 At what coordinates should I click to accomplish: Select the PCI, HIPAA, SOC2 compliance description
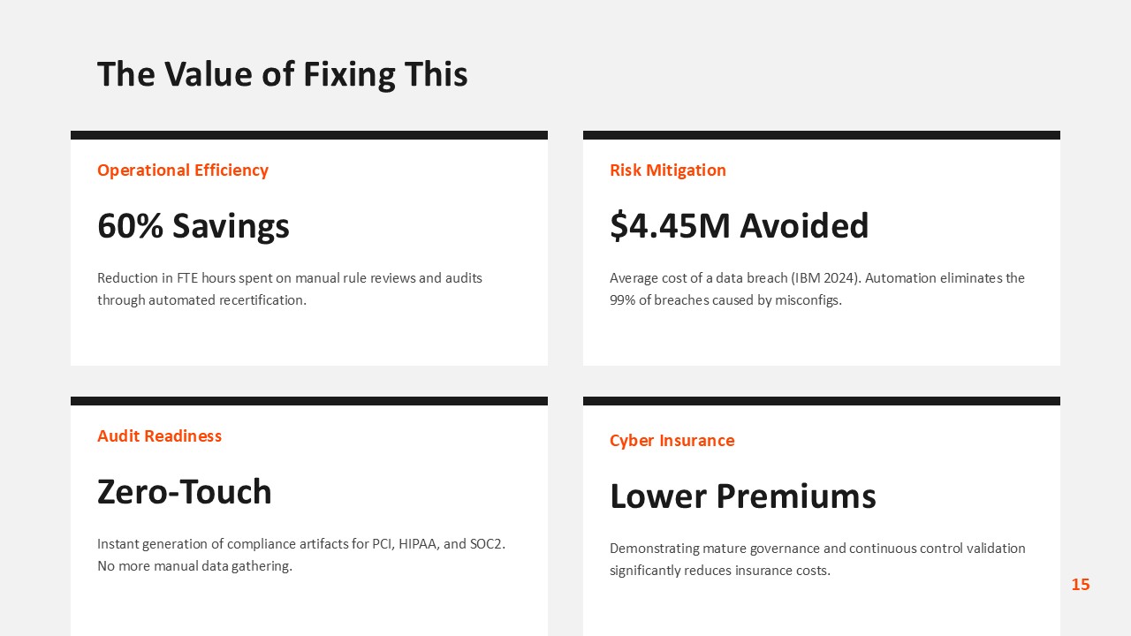301,555
